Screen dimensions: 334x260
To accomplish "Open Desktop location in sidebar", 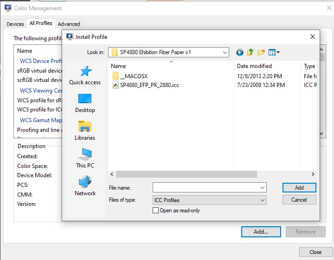I will pyautogui.click(x=85, y=104).
